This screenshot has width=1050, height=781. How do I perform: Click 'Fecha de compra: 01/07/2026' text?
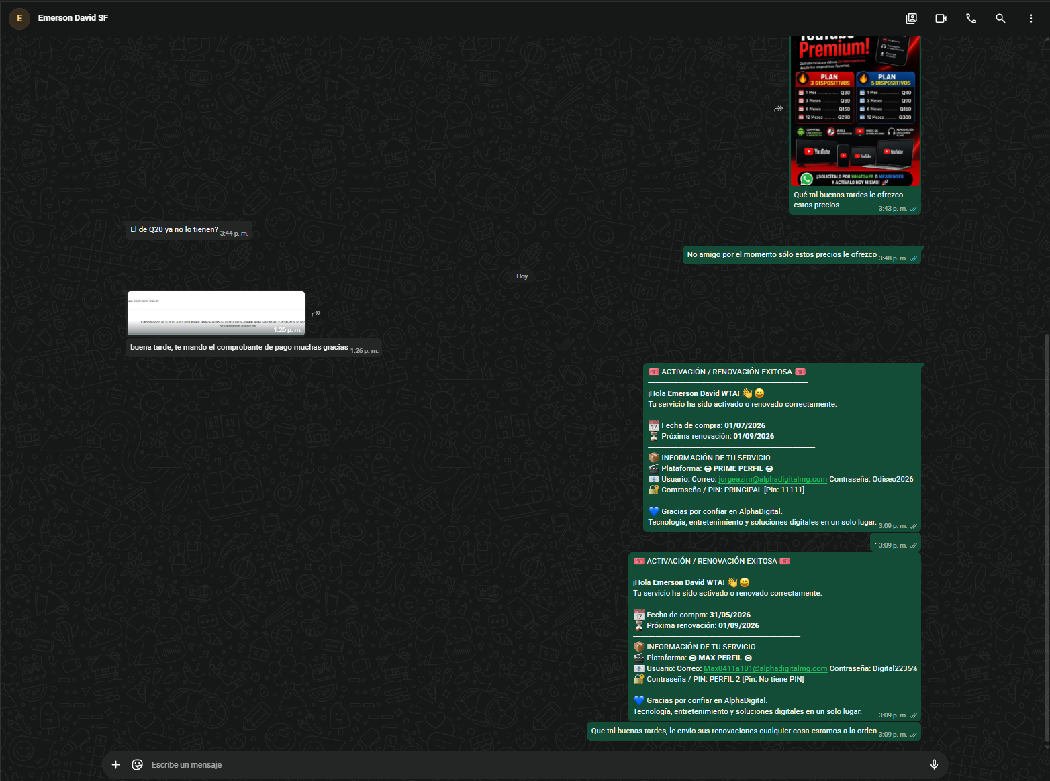pos(713,425)
